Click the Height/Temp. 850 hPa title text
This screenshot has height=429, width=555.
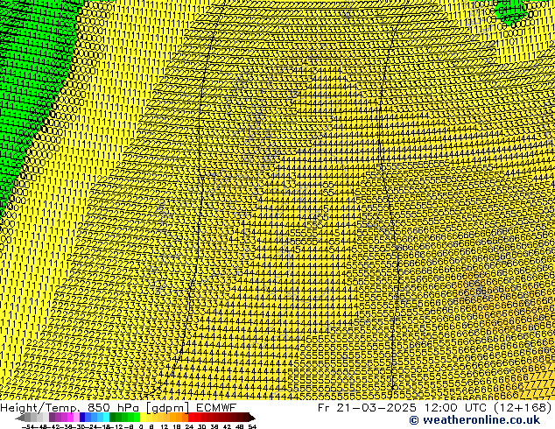(x=72, y=408)
